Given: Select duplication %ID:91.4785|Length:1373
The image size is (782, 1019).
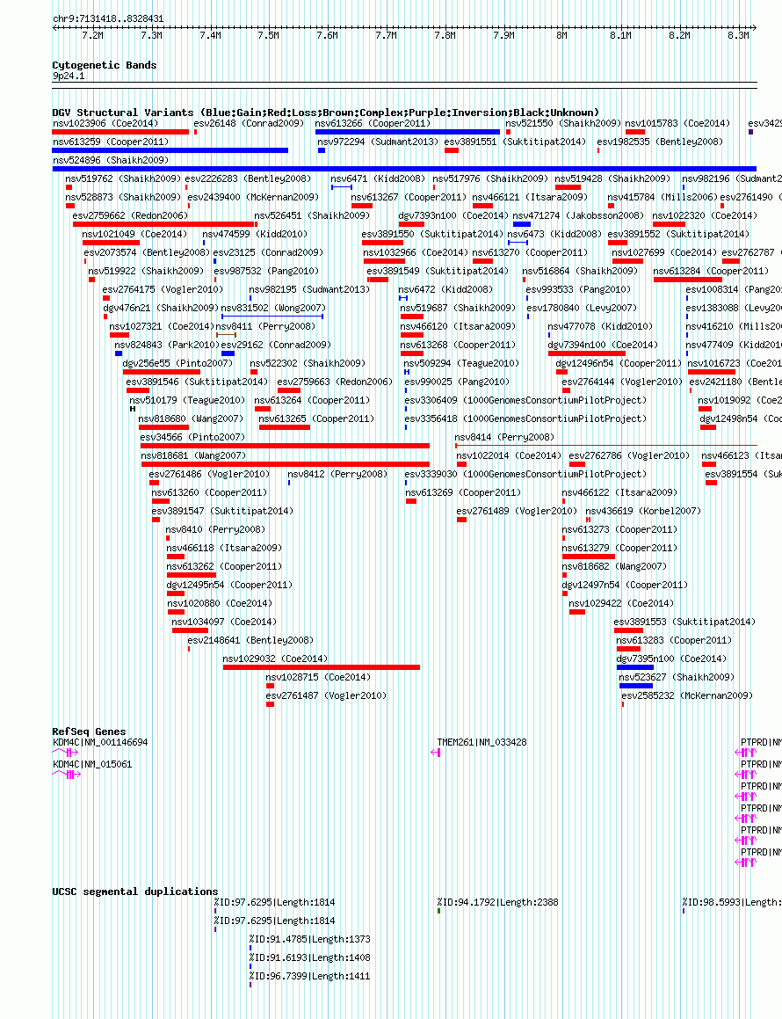Looking at the screenshot, I should [x=310, y=938].
